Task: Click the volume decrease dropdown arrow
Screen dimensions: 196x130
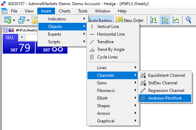Action: [x=22, y=37]
